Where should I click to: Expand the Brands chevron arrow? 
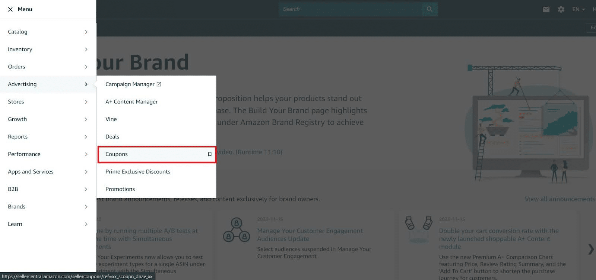pos(86,207)
